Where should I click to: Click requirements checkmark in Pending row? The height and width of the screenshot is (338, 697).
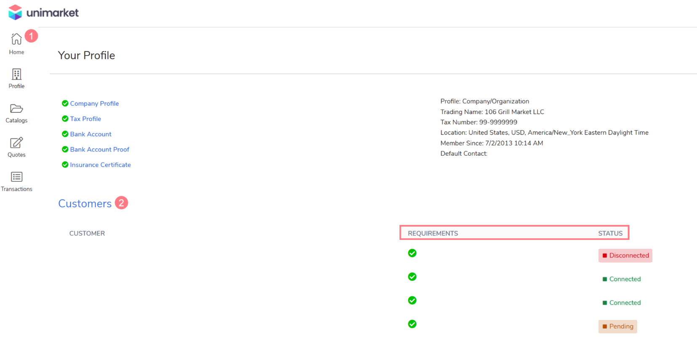[412, 324]
